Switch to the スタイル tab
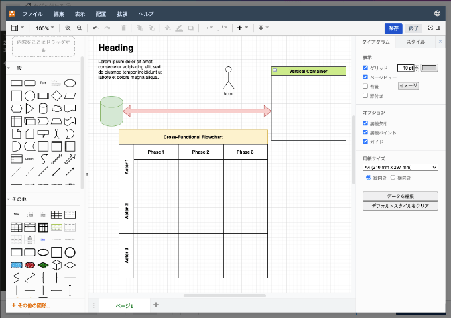 click(415, 42)
